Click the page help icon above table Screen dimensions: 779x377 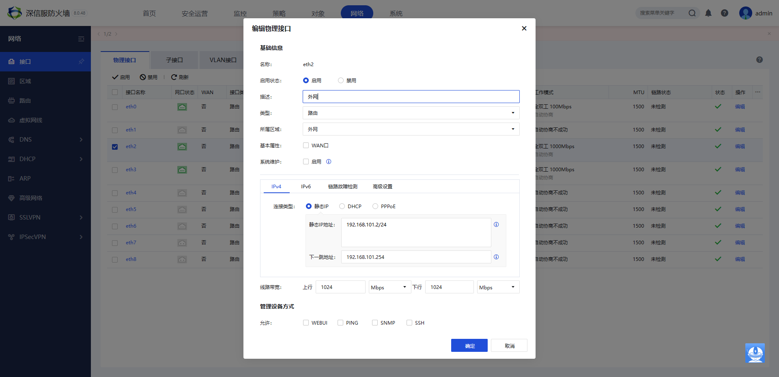tap(760, 60)
